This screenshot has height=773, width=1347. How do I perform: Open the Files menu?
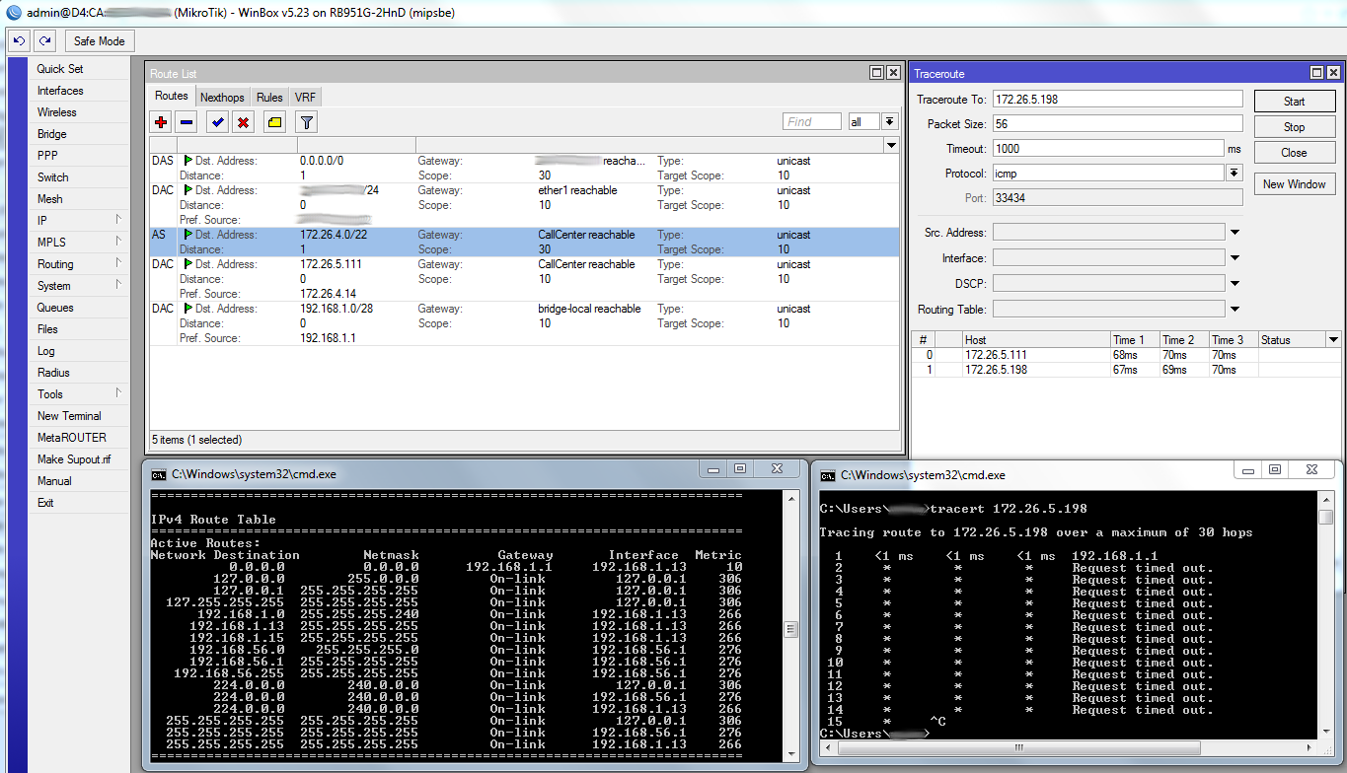[81, 329]
